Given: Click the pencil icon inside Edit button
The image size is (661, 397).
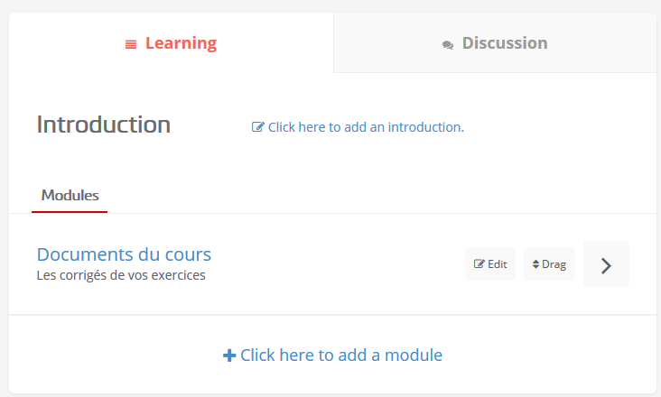Looking at the screenshot, I should 479,264.
